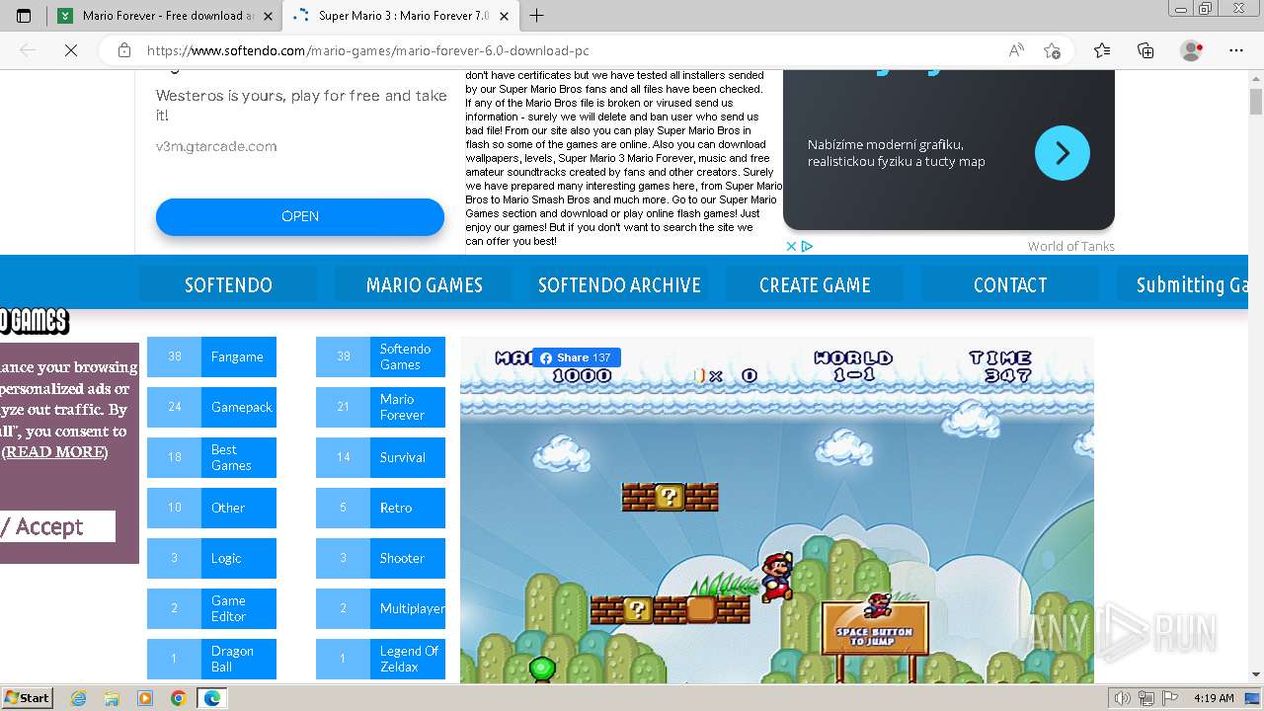
Task: Click the back arrow button
Action: (x=28, y=50)
